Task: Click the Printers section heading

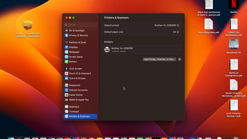Action: (x=108, y=42)
